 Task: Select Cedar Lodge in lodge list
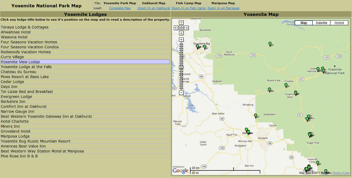(85, 82)
